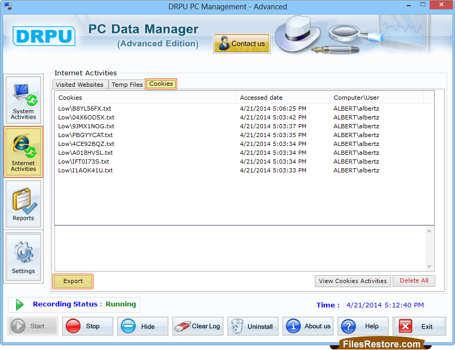This screenshot has width=455, height=350.
Task: Click the details pane scroll down arrow
Action: point(429,266)
